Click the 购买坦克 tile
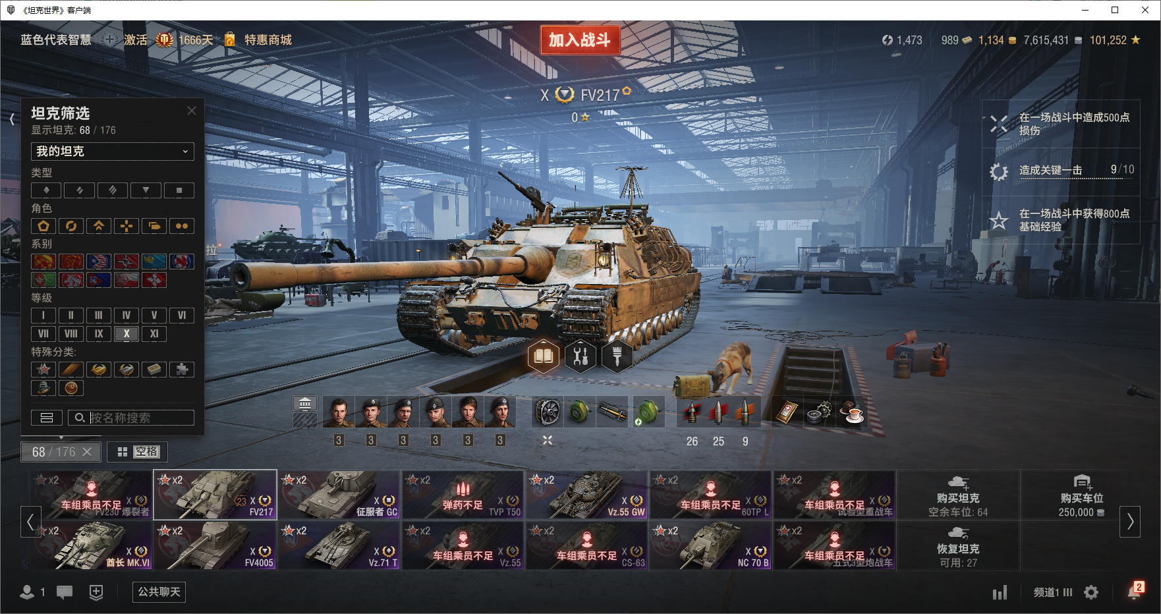This screenshot has width=1161, height=614. (958, 495)
